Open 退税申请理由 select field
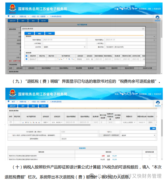Screen dimensions: 167x183 coord(109,139)
